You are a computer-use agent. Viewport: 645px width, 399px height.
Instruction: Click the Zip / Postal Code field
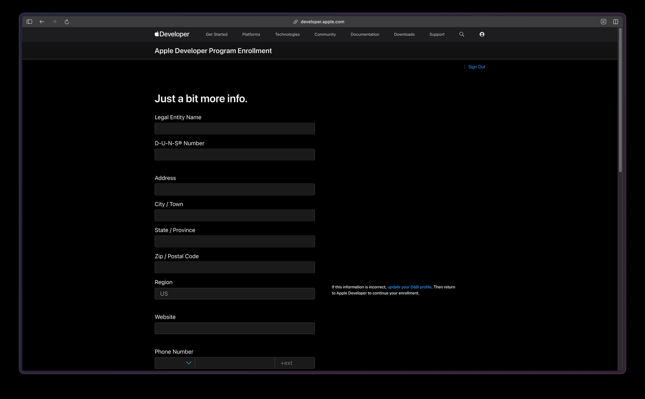click(x=235, y=267)
